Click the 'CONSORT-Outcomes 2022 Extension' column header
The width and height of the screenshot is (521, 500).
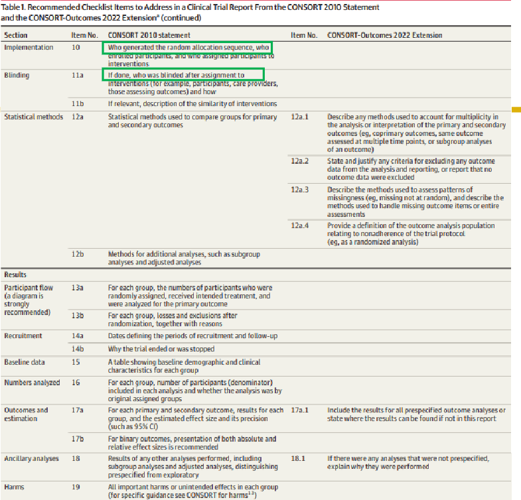385,35
